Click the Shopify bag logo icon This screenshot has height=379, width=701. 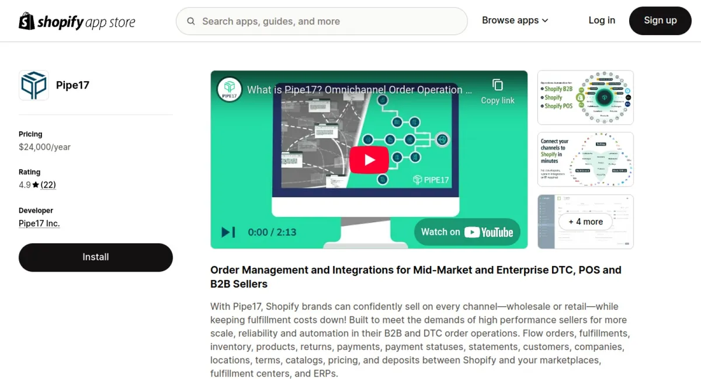pos(27,21)
